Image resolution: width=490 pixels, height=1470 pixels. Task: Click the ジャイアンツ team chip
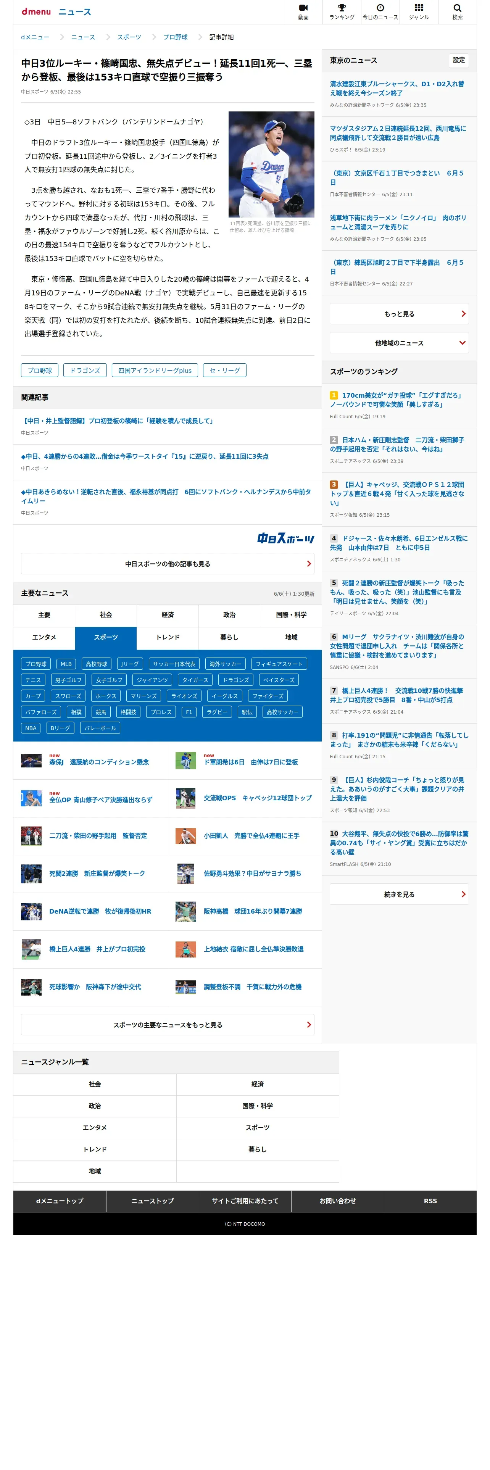click(x=152, y=680)
